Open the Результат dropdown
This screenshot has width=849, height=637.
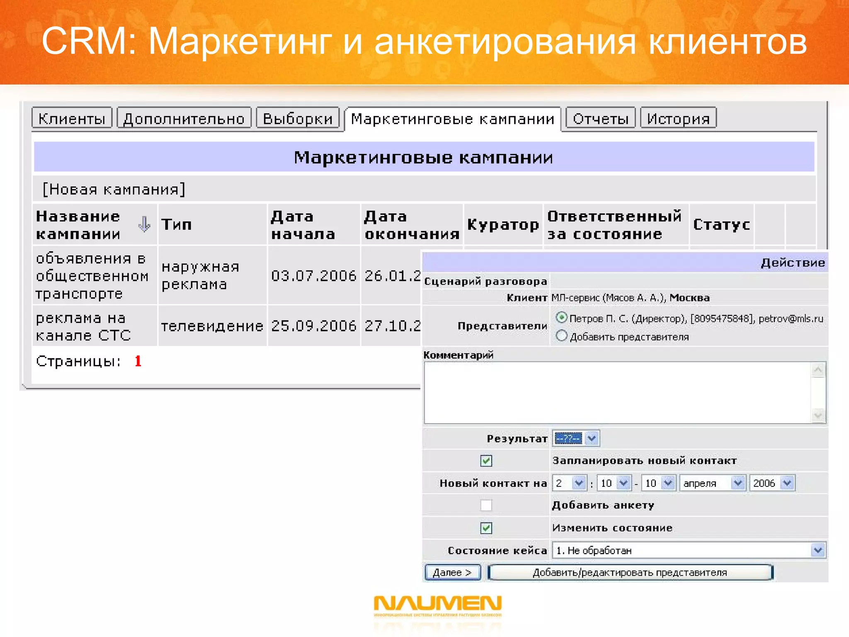pyautogui.click(x=576, y=438)
